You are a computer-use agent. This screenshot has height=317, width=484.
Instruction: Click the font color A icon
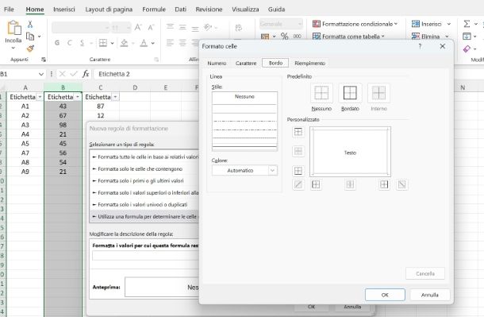[x=144, y=43]
